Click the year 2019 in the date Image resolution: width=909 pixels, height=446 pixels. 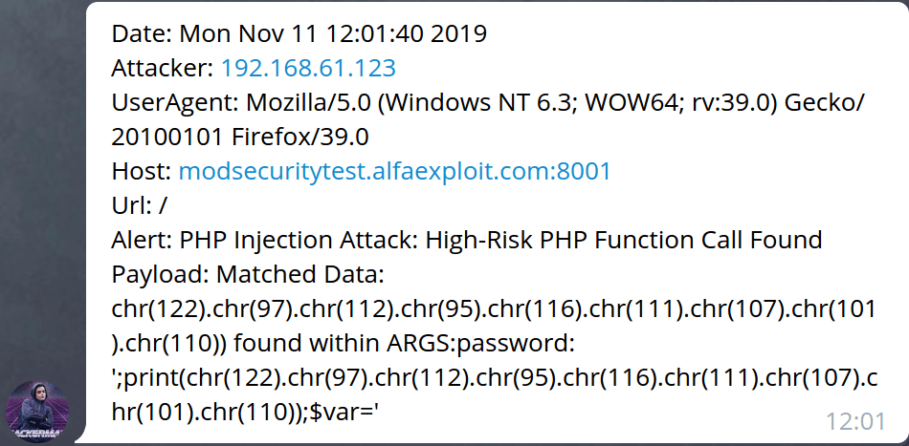[461, 34]
